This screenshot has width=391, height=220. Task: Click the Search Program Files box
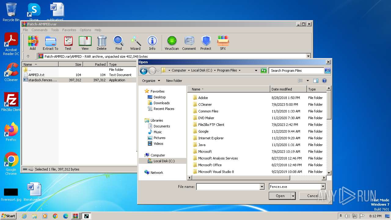coord(296,71)
